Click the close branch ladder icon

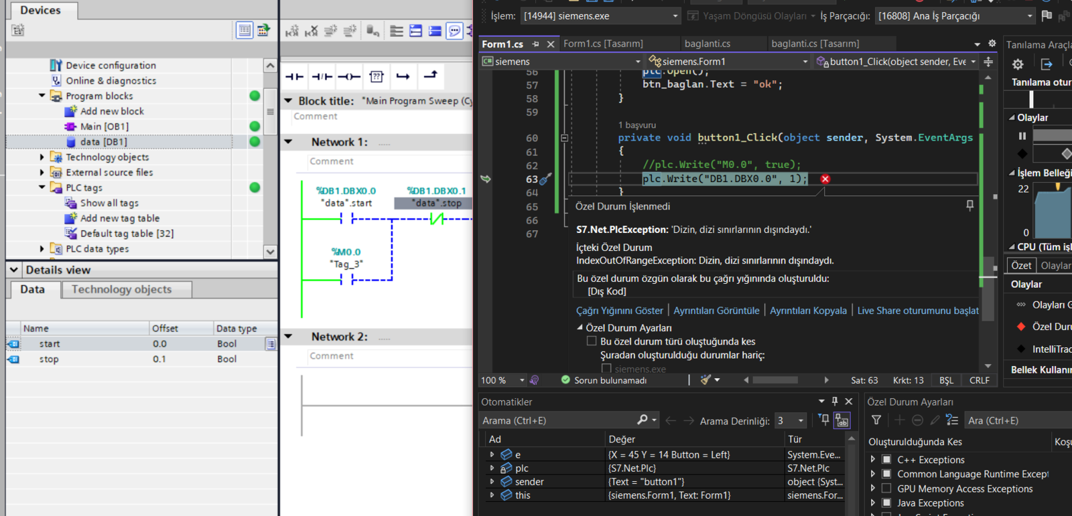[x=431, y=76]
